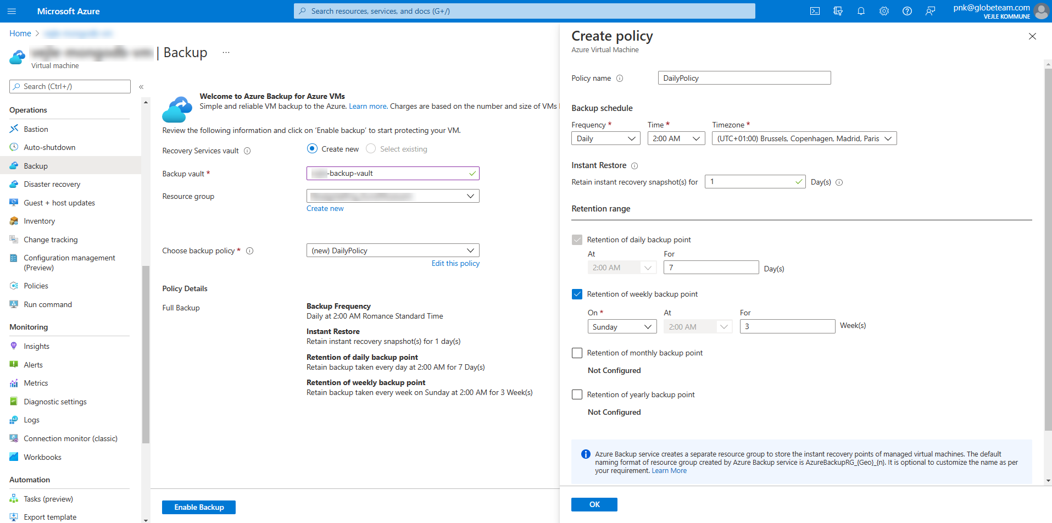1052x523 pixels.
Task: Focus the top Search resources bar
Action: (x=525, y=11)
